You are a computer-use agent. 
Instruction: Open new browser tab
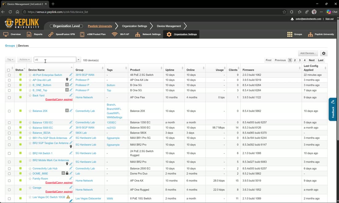[53, 4]
